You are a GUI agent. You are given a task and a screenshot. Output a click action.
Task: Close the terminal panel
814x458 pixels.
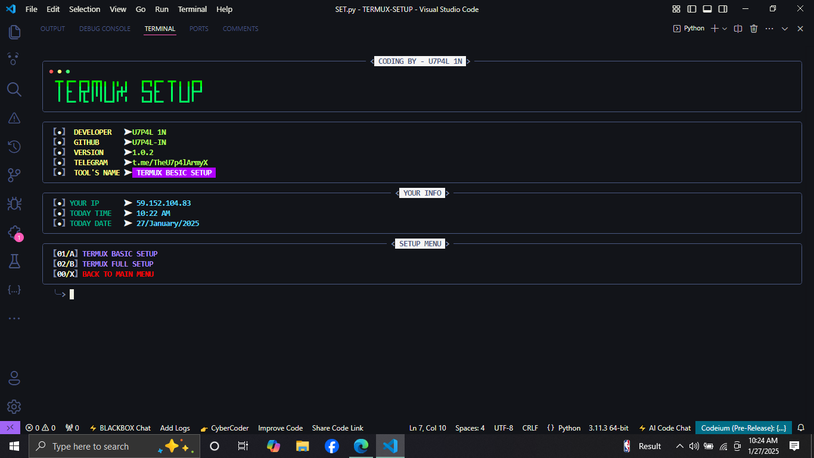tap(800, 29)
